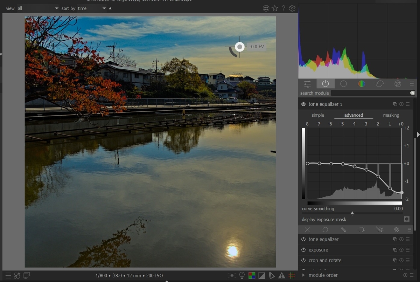Open quick presets menu bottom left
This screenshot has width=420, height=282.
[8, 276]
